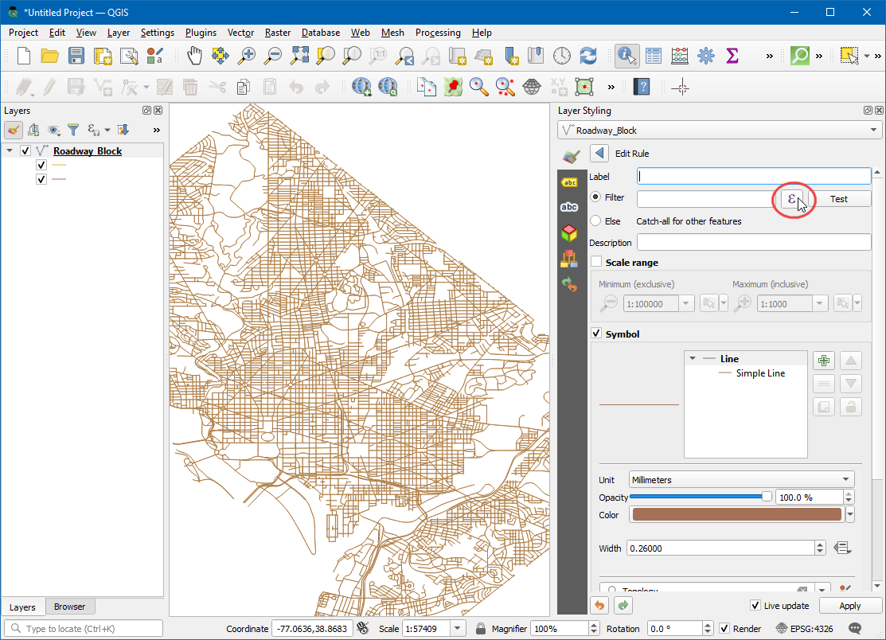Toggle Roadway_Block layer visibility checkbox
The width and height of the screenshot is (886, 640).
[25, 151]
